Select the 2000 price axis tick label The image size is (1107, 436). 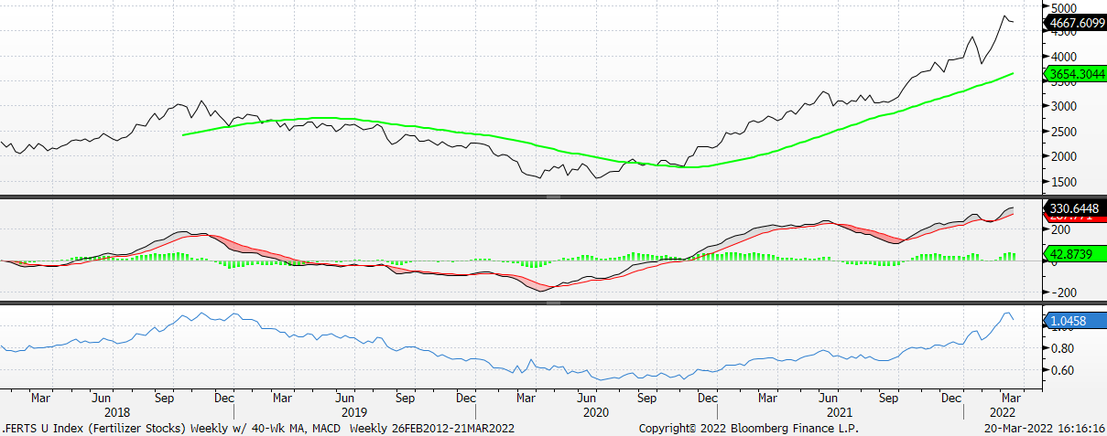pyautogui.click(x=1066, y=156)
